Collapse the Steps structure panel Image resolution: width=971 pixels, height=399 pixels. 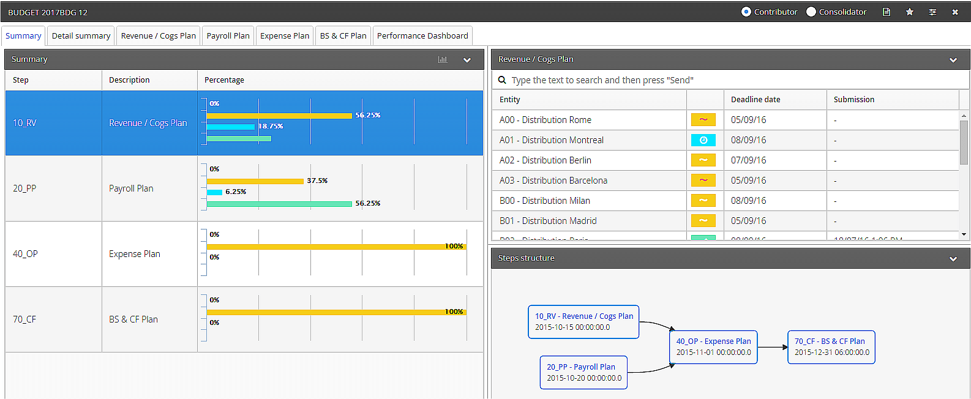[953, 259]
